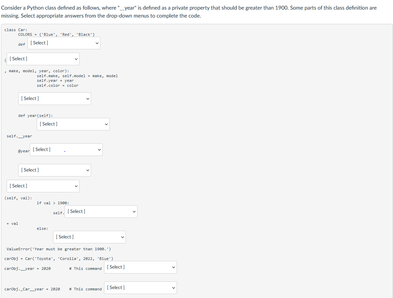Open the dropdown for the 'carObj.__year = 2020' comment
Viewport: 393px width, 298px height.
coord(140,267)
